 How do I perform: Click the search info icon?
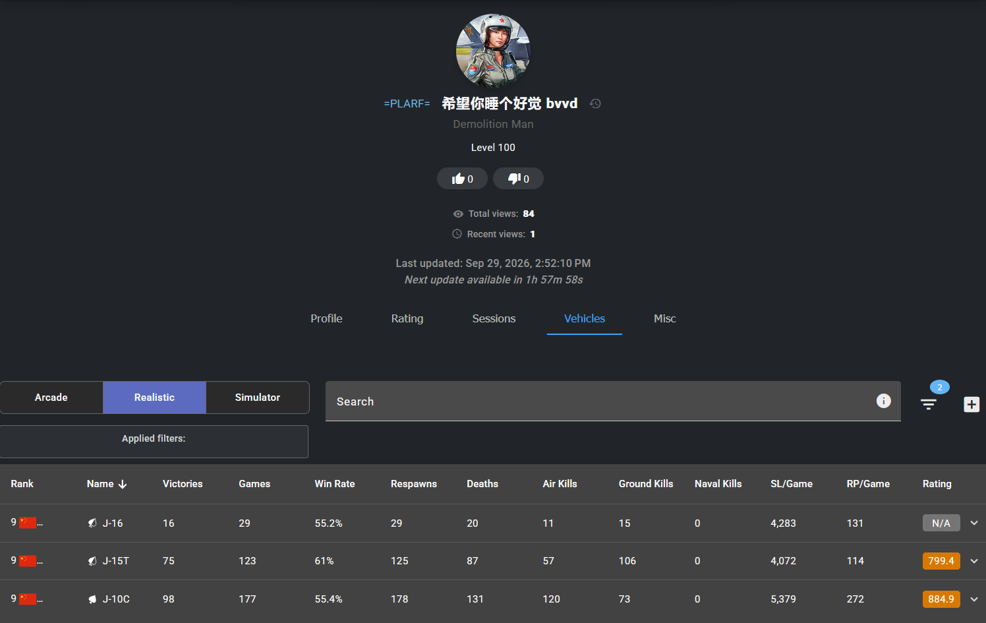[x=884, y=401]
